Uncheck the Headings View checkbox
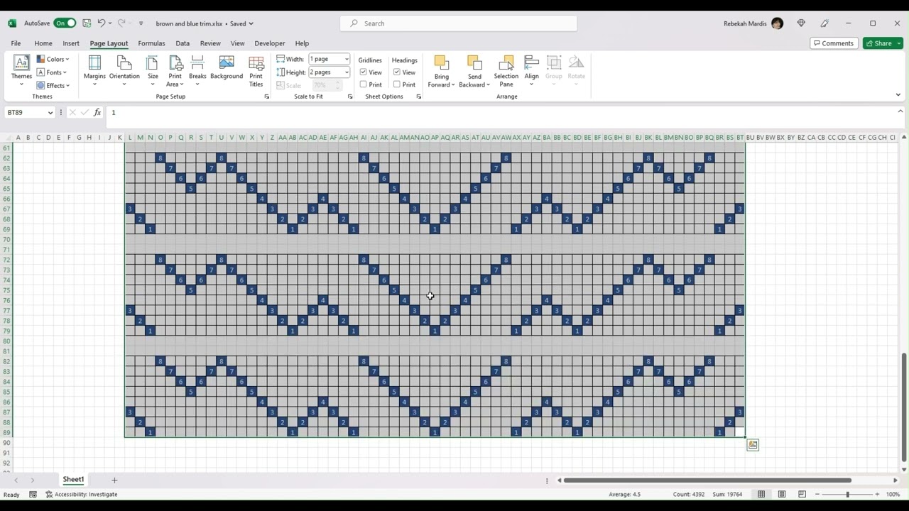This screenshot has height=511, width=909. click(397, 72)
